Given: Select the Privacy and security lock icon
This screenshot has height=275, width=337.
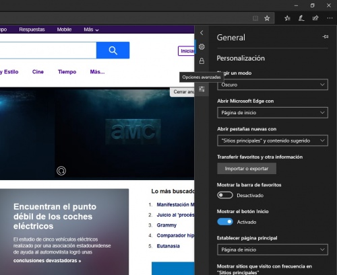Looking at the screenshot, I should 202,61.
